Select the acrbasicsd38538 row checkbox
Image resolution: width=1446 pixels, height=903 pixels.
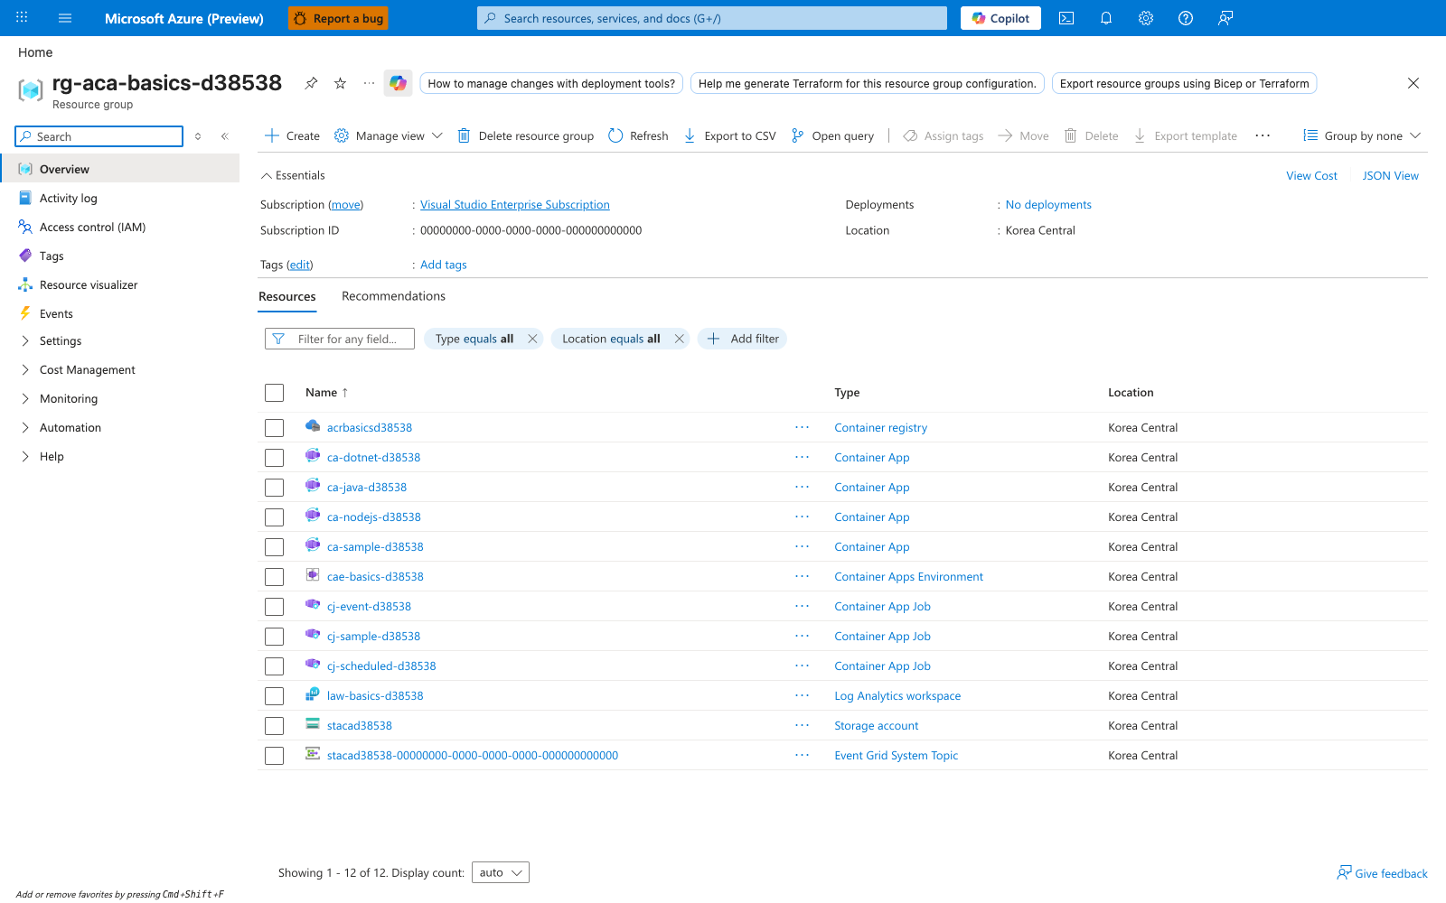(x=275, y=428)
